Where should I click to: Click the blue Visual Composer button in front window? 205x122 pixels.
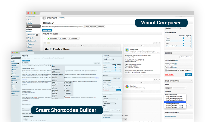pos(26,61)
